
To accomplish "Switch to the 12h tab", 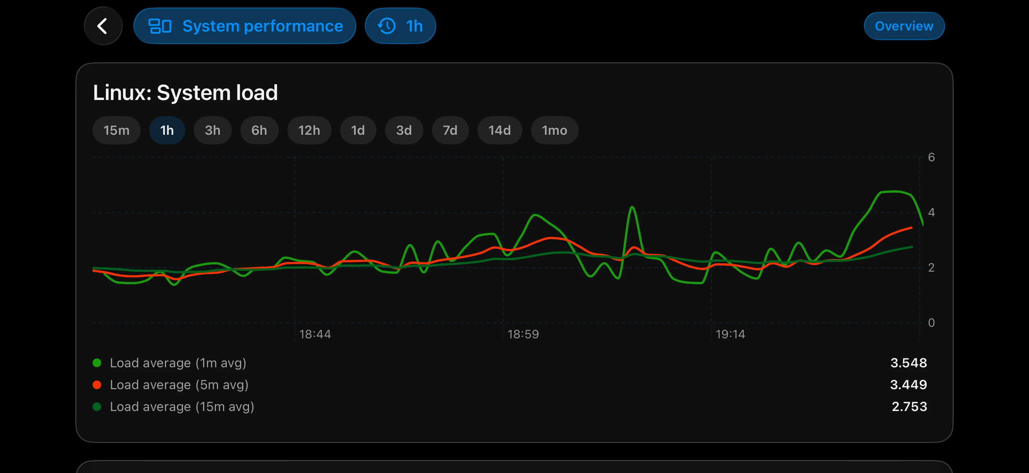I will [x=309, y=130].
